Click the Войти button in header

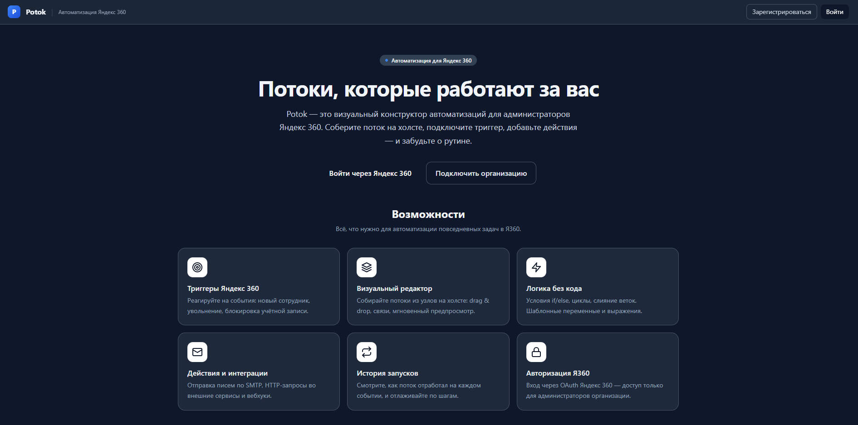click(834, 12)
